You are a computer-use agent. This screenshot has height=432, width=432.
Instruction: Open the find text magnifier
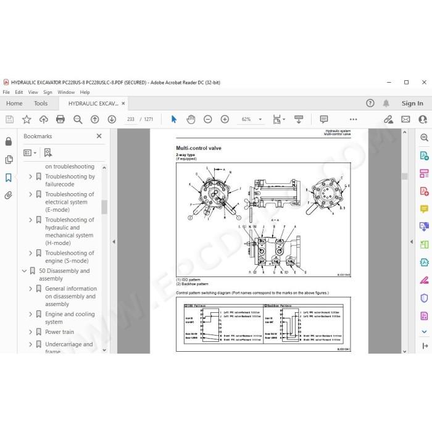78,119
